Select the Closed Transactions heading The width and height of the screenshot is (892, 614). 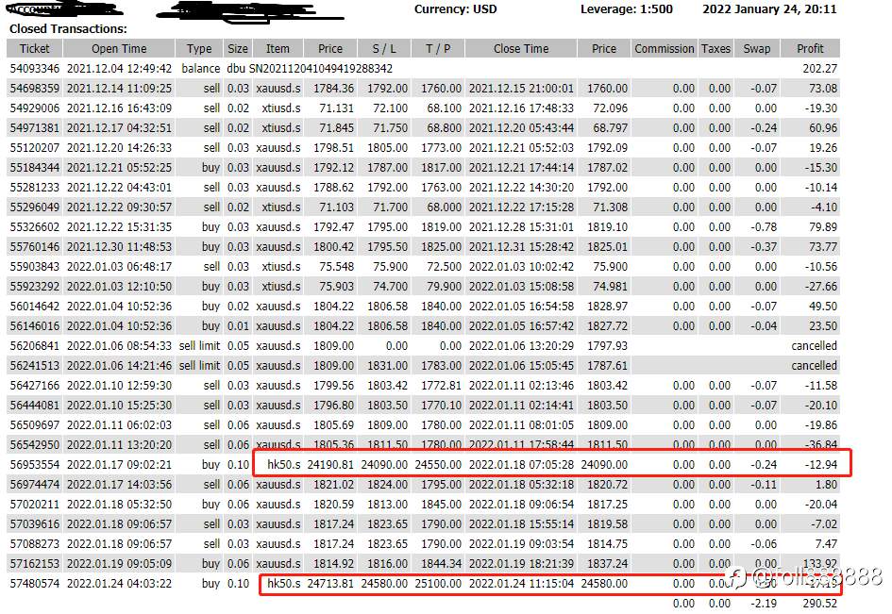click(68, 29)
